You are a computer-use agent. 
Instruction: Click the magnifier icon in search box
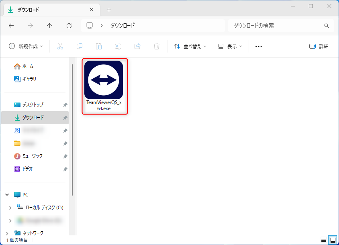pyautogui.click(x=327, y=26)
